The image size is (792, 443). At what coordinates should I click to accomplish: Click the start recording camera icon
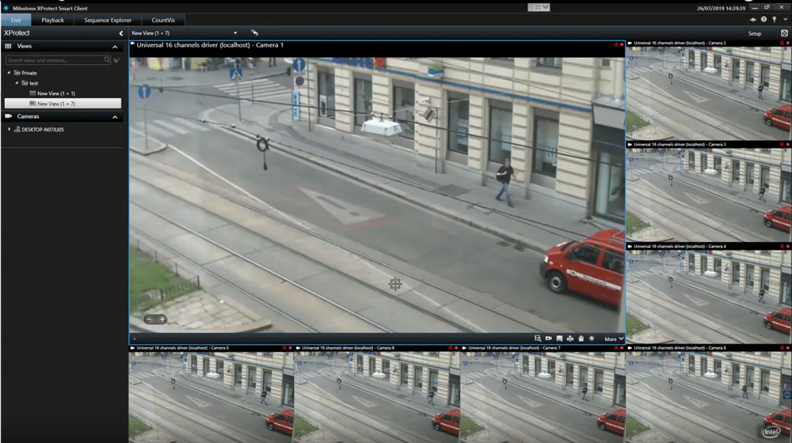click(549, 339)
